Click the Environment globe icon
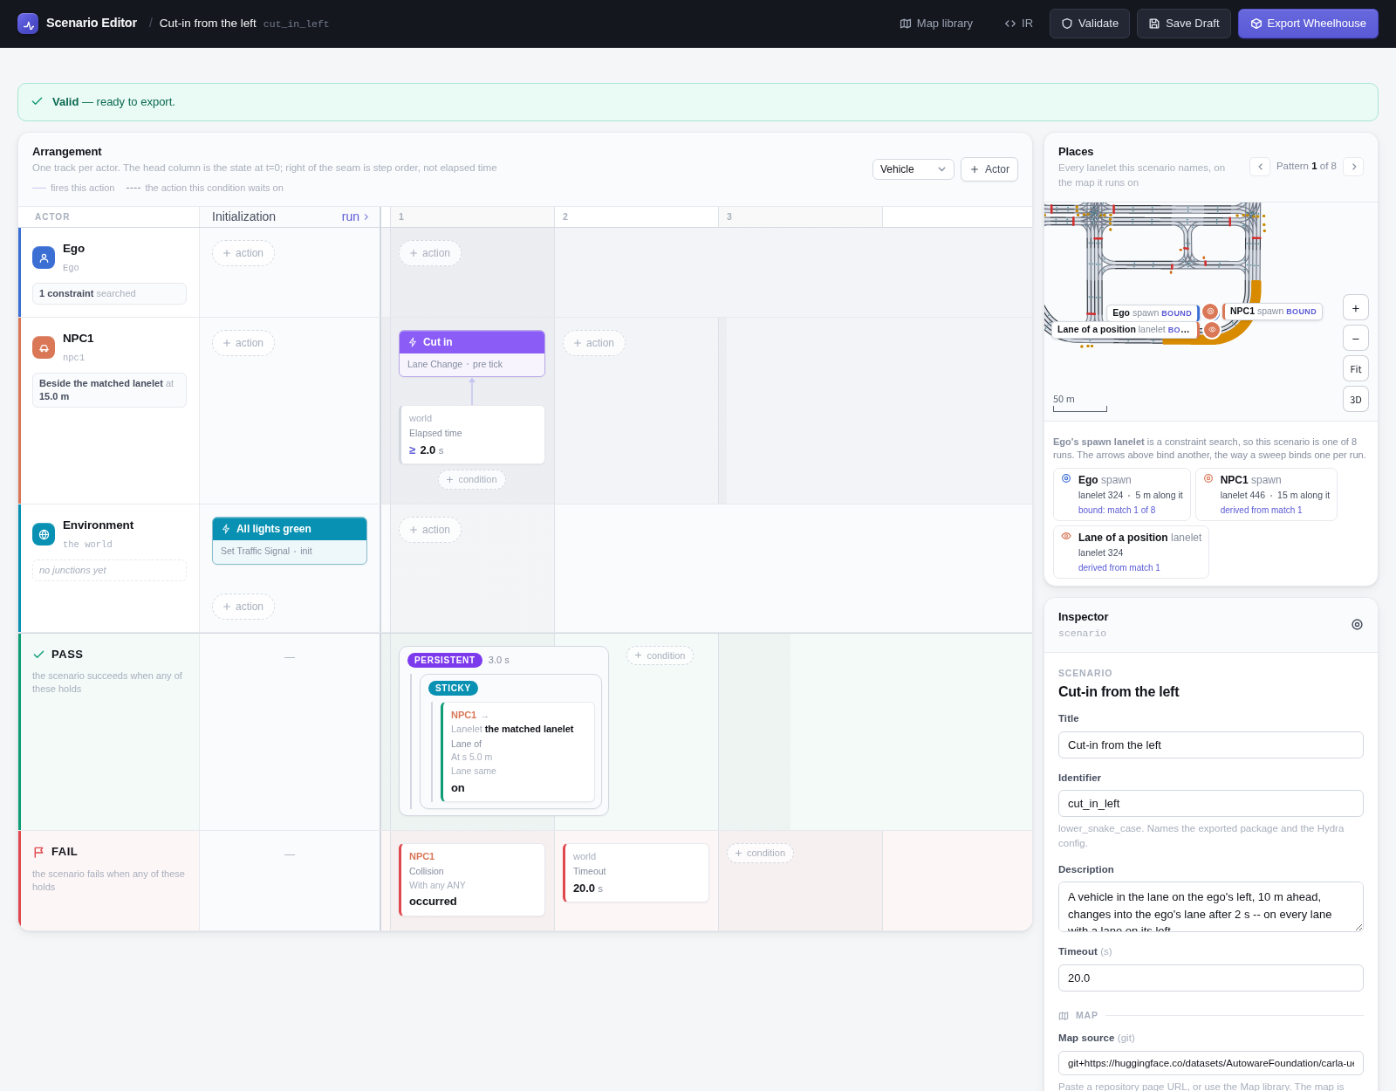The height and width of the screenshot is (1091, 1396). [44, 534]
